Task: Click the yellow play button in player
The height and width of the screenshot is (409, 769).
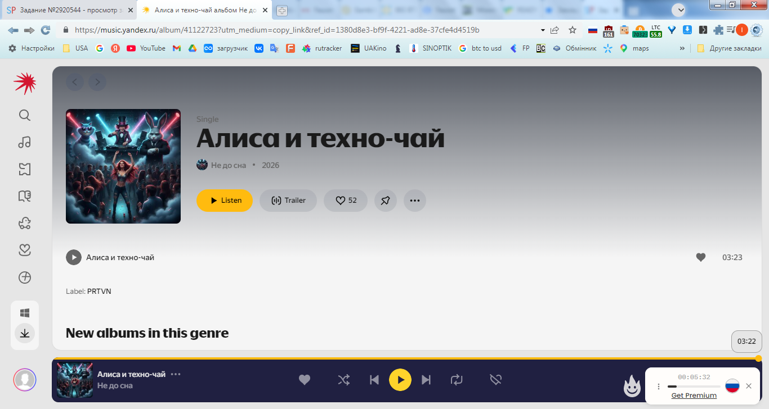Action: click(400, 380)
